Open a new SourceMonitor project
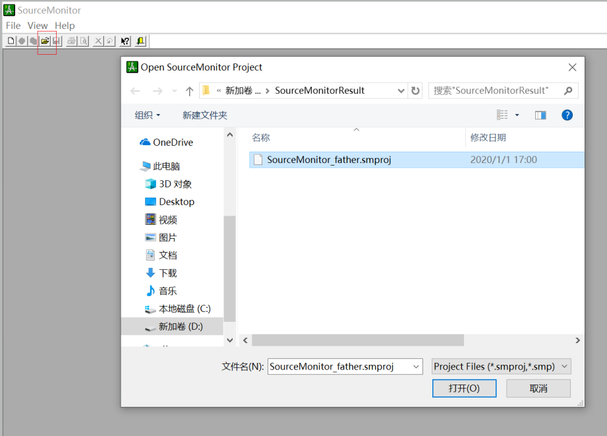 coord(10,41)
